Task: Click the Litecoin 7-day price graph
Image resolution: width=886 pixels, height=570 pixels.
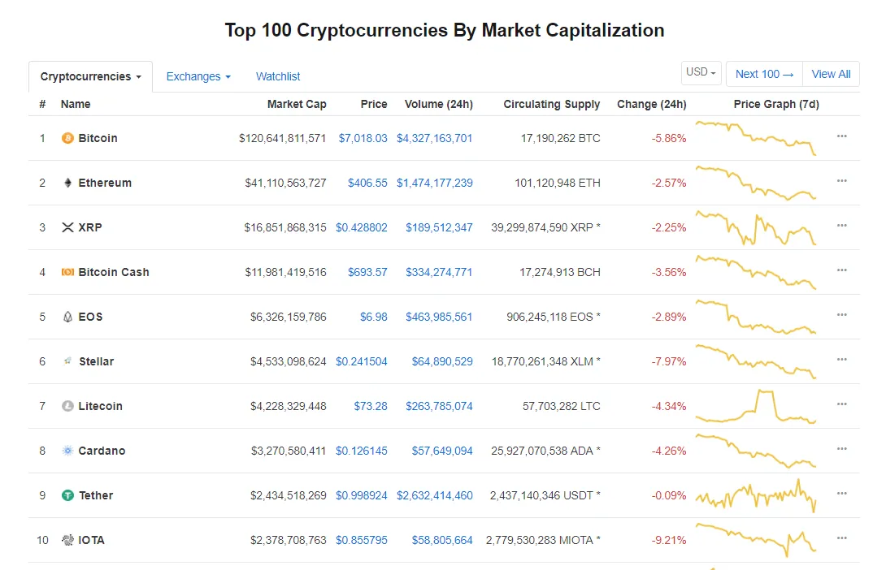Action: 756,406
